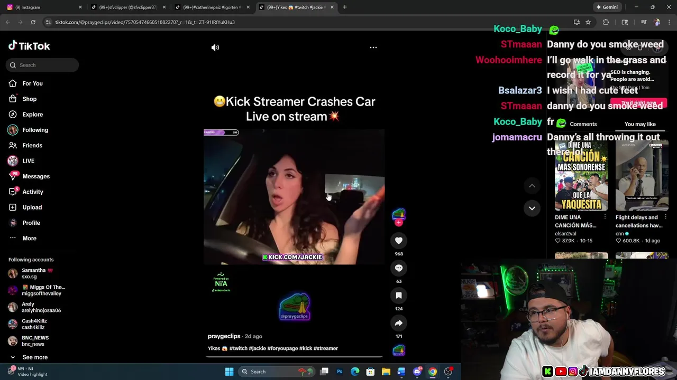Open File Explorer from the taskbar
The image size is (677, 380).
pyautogui.click(x=386, y=372)
